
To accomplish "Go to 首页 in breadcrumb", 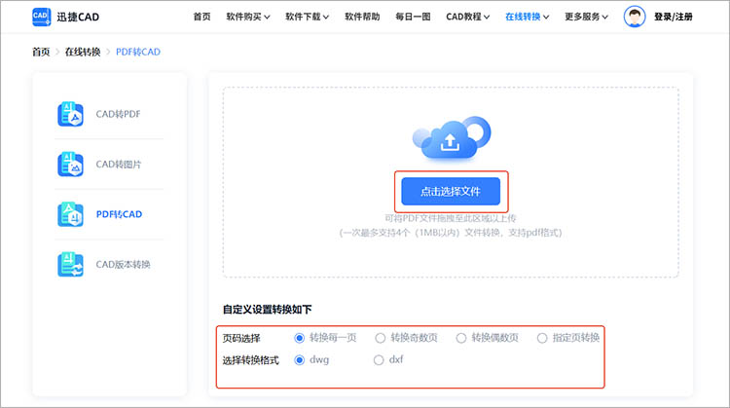I will pos(41,52).
